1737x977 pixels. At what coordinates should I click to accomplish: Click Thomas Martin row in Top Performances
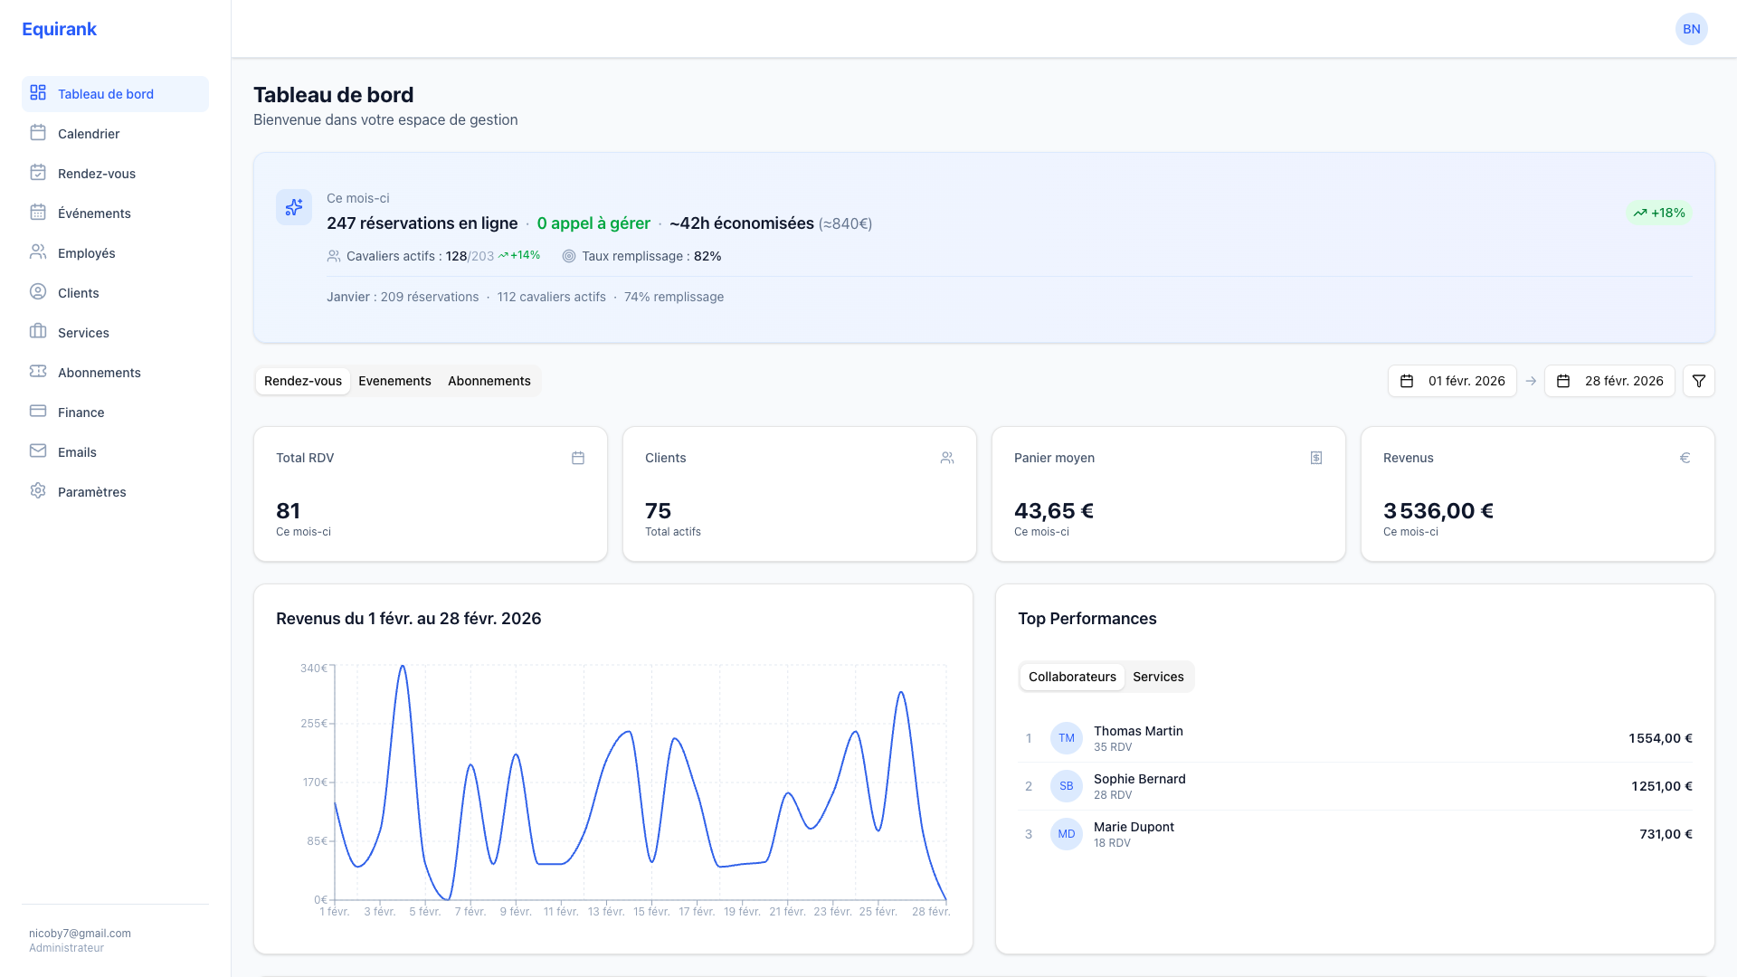1138,738
